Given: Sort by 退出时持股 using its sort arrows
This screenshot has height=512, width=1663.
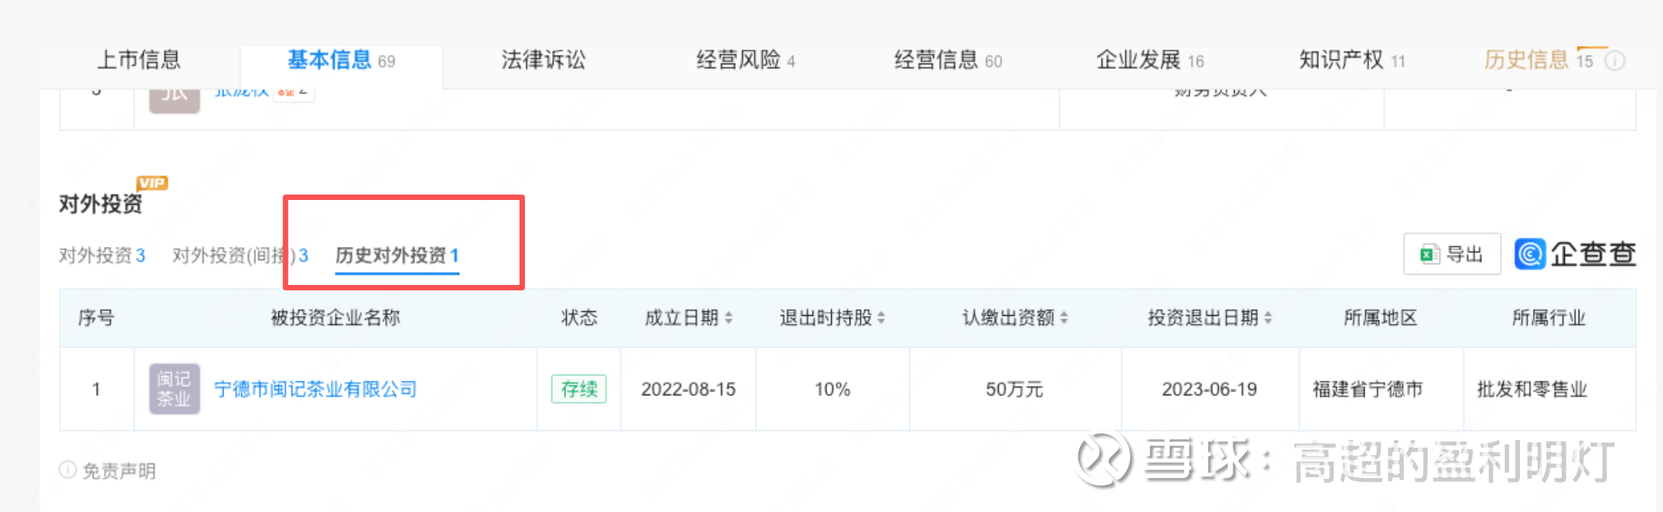Looking at the screenshot, I should point(881,317).
